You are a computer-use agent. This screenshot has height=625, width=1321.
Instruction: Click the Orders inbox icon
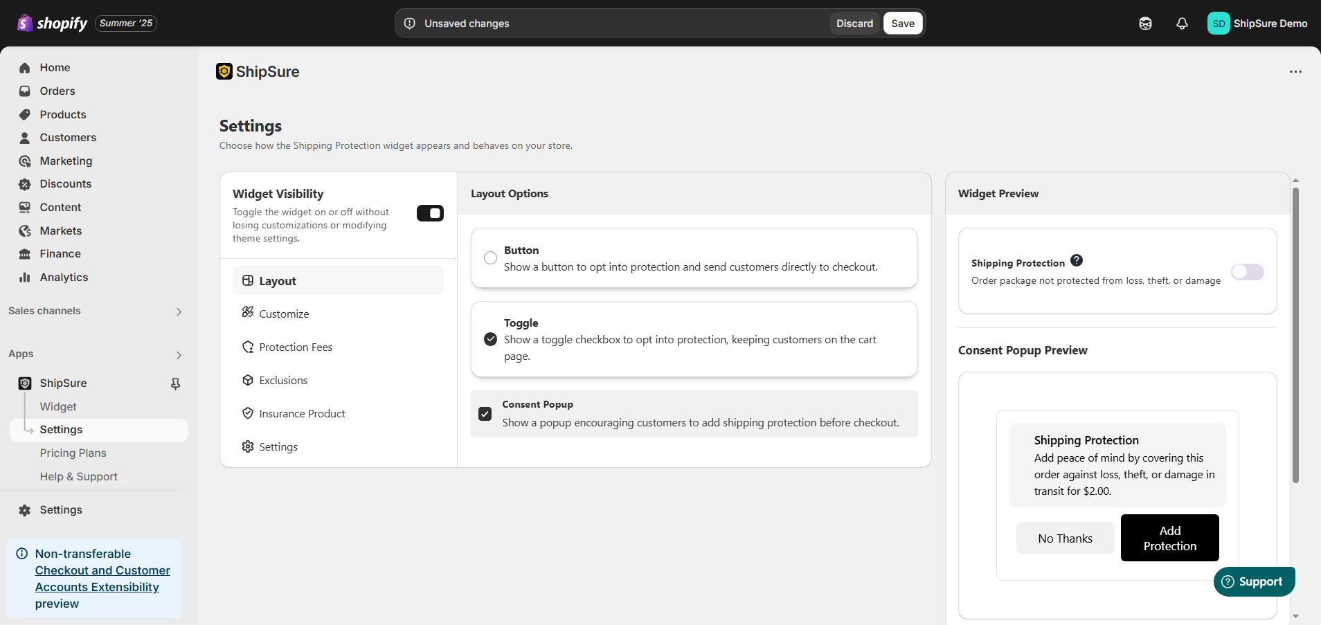pyautogui.click(x=25, y=91)
